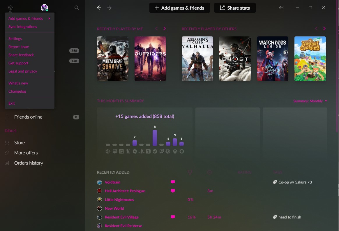339x231 pixels.
Task: Show previous Recently Played By Me games
Action: 156,29
